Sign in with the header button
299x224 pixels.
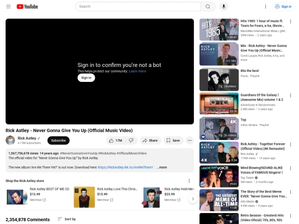283,7
